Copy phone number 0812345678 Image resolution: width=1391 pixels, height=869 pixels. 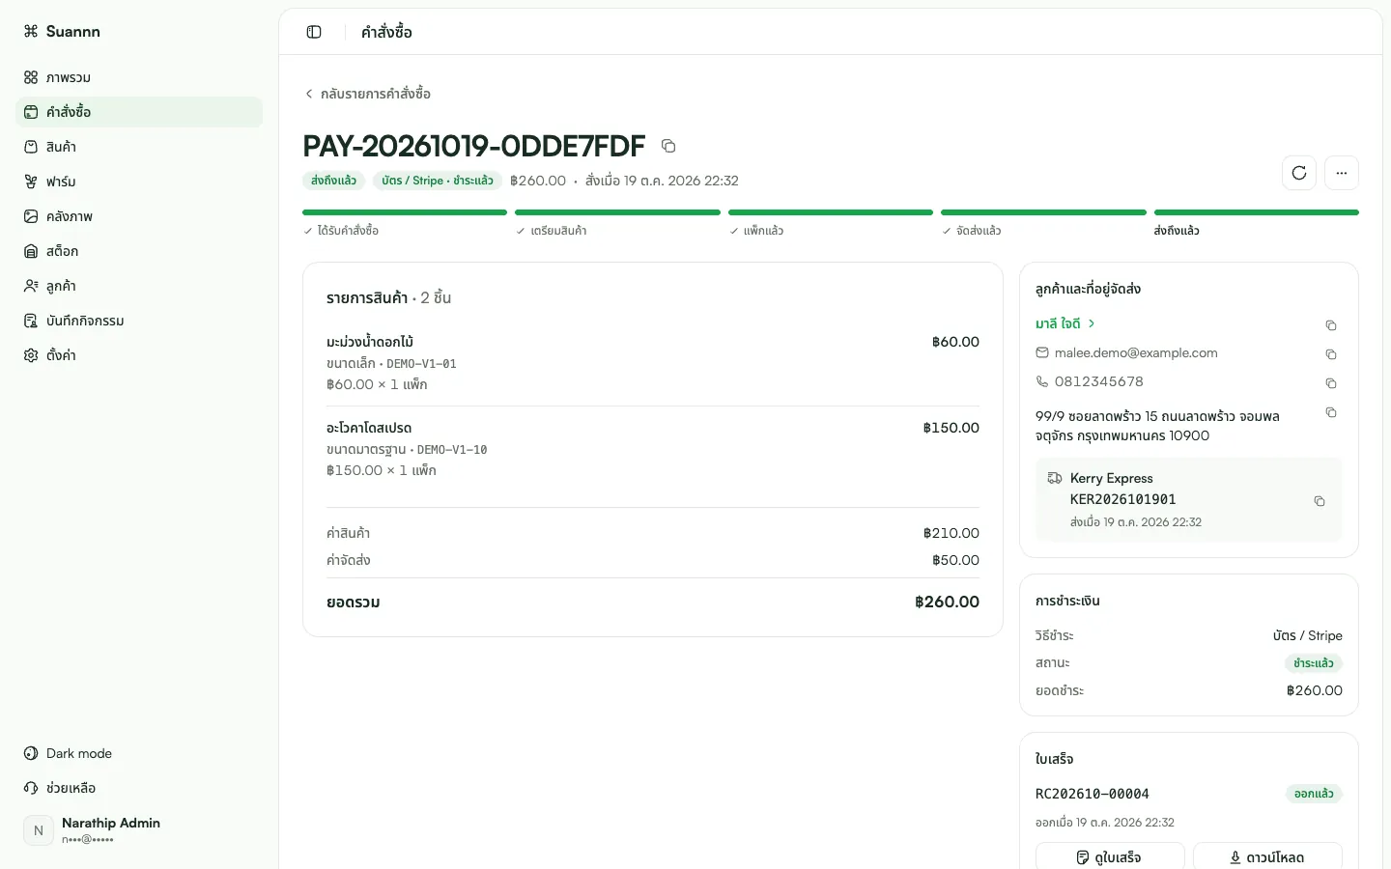click(x=1331, y=383)
